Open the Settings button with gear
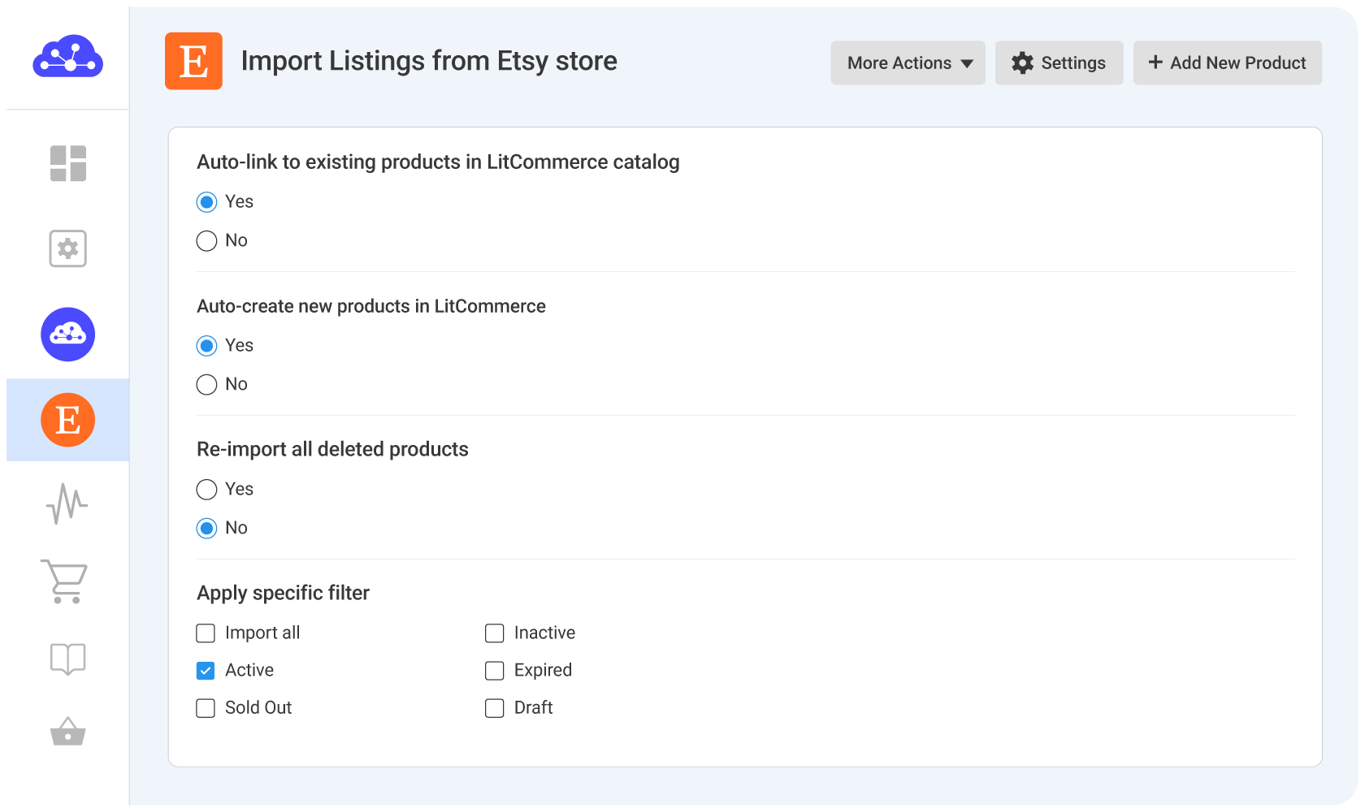The width and height of the screenshot is (1365, 812). click(x=1059, y=63)
